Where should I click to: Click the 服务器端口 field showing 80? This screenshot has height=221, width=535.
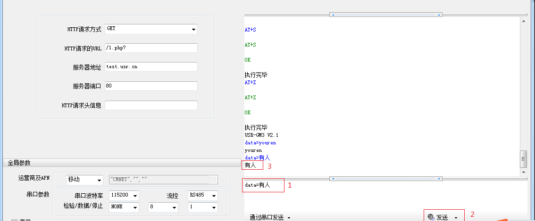click(x=151, y=86)
